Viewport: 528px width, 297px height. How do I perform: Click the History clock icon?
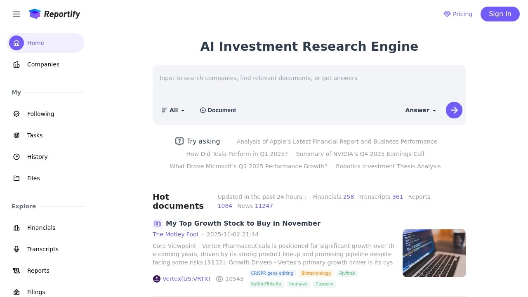[16, 157]
